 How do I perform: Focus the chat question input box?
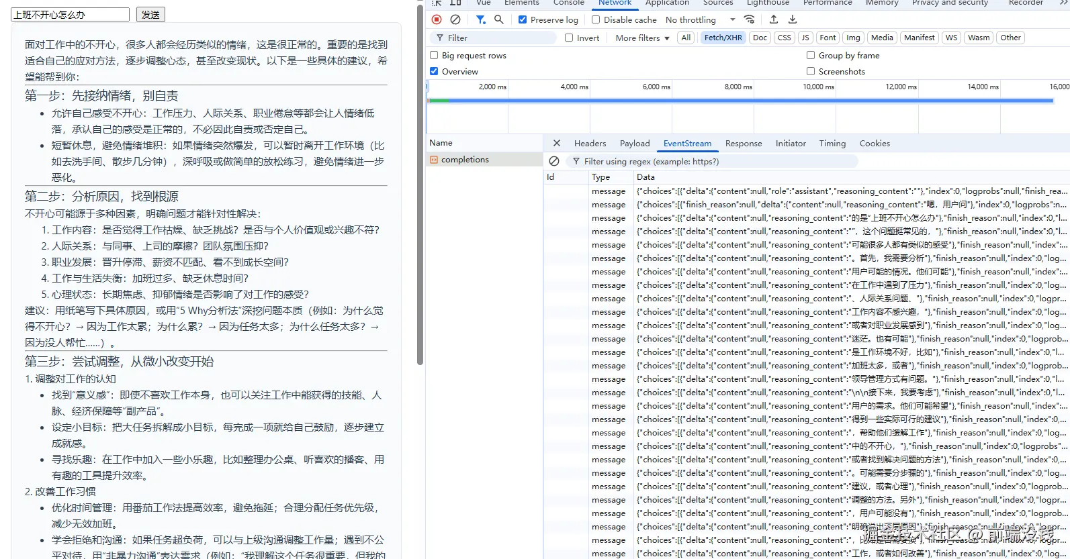[70, 15]
